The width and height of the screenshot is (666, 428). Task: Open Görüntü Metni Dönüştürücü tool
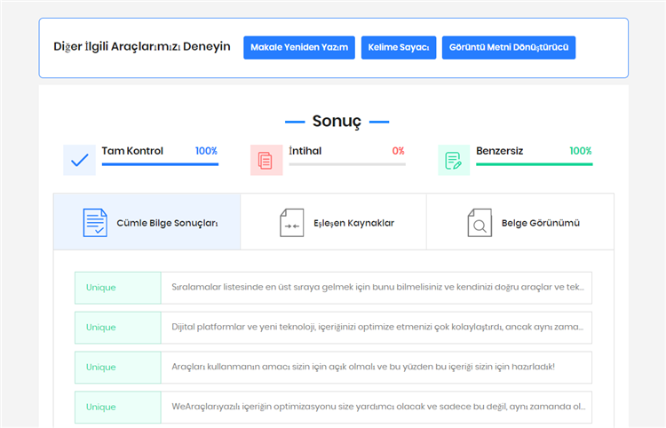509,48
